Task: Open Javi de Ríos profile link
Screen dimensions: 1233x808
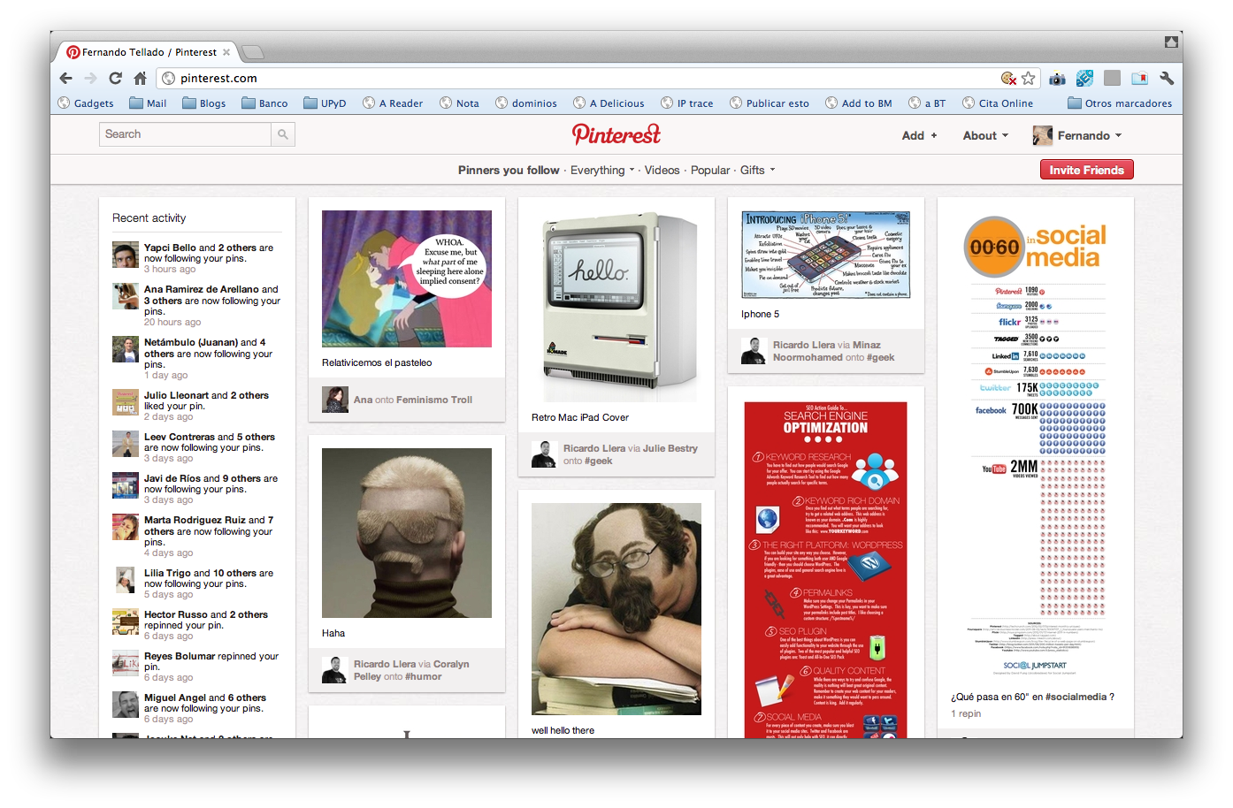Action: pyautogui.click(x=172, y=478)
